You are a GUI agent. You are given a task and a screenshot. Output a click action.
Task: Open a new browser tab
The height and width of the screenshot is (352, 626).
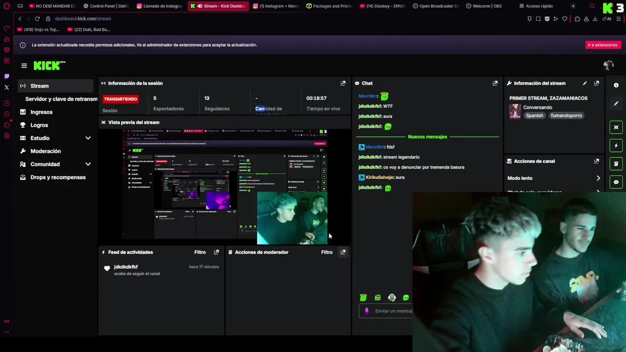(x=573, y=6)
